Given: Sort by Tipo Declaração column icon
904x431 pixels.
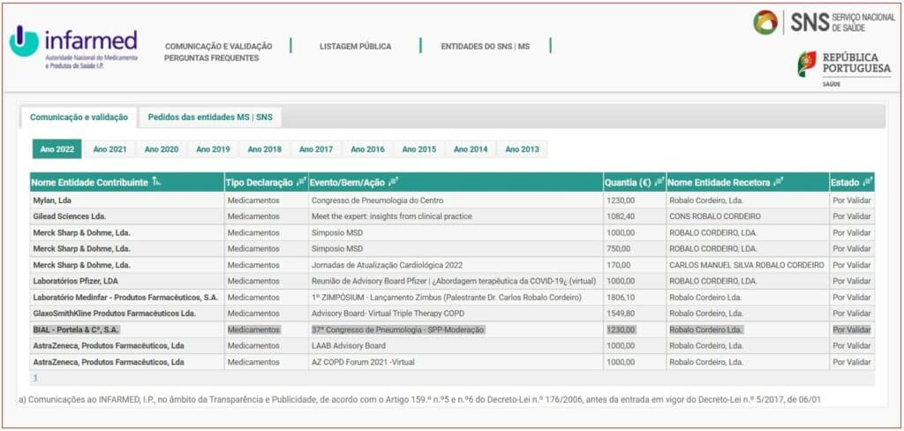Looking at the screenshot, I should pos(301,182).
